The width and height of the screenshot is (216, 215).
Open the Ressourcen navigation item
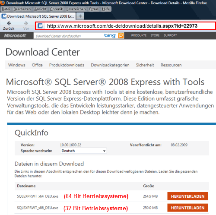tap(171, 65)
